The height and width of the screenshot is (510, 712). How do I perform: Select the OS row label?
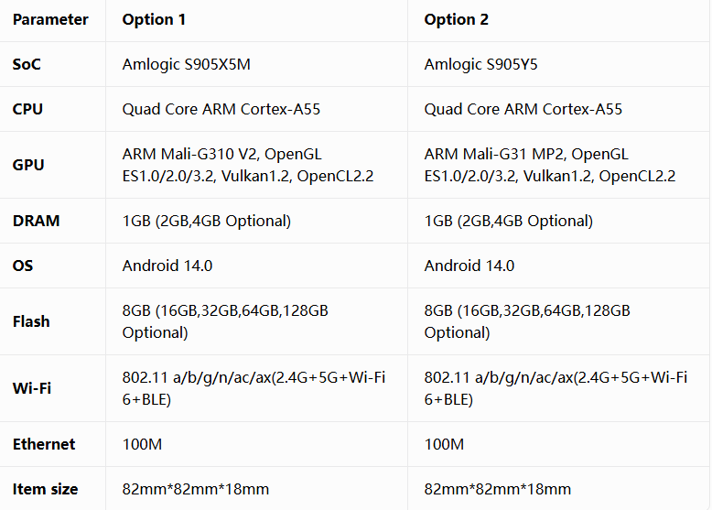[23, 266]
